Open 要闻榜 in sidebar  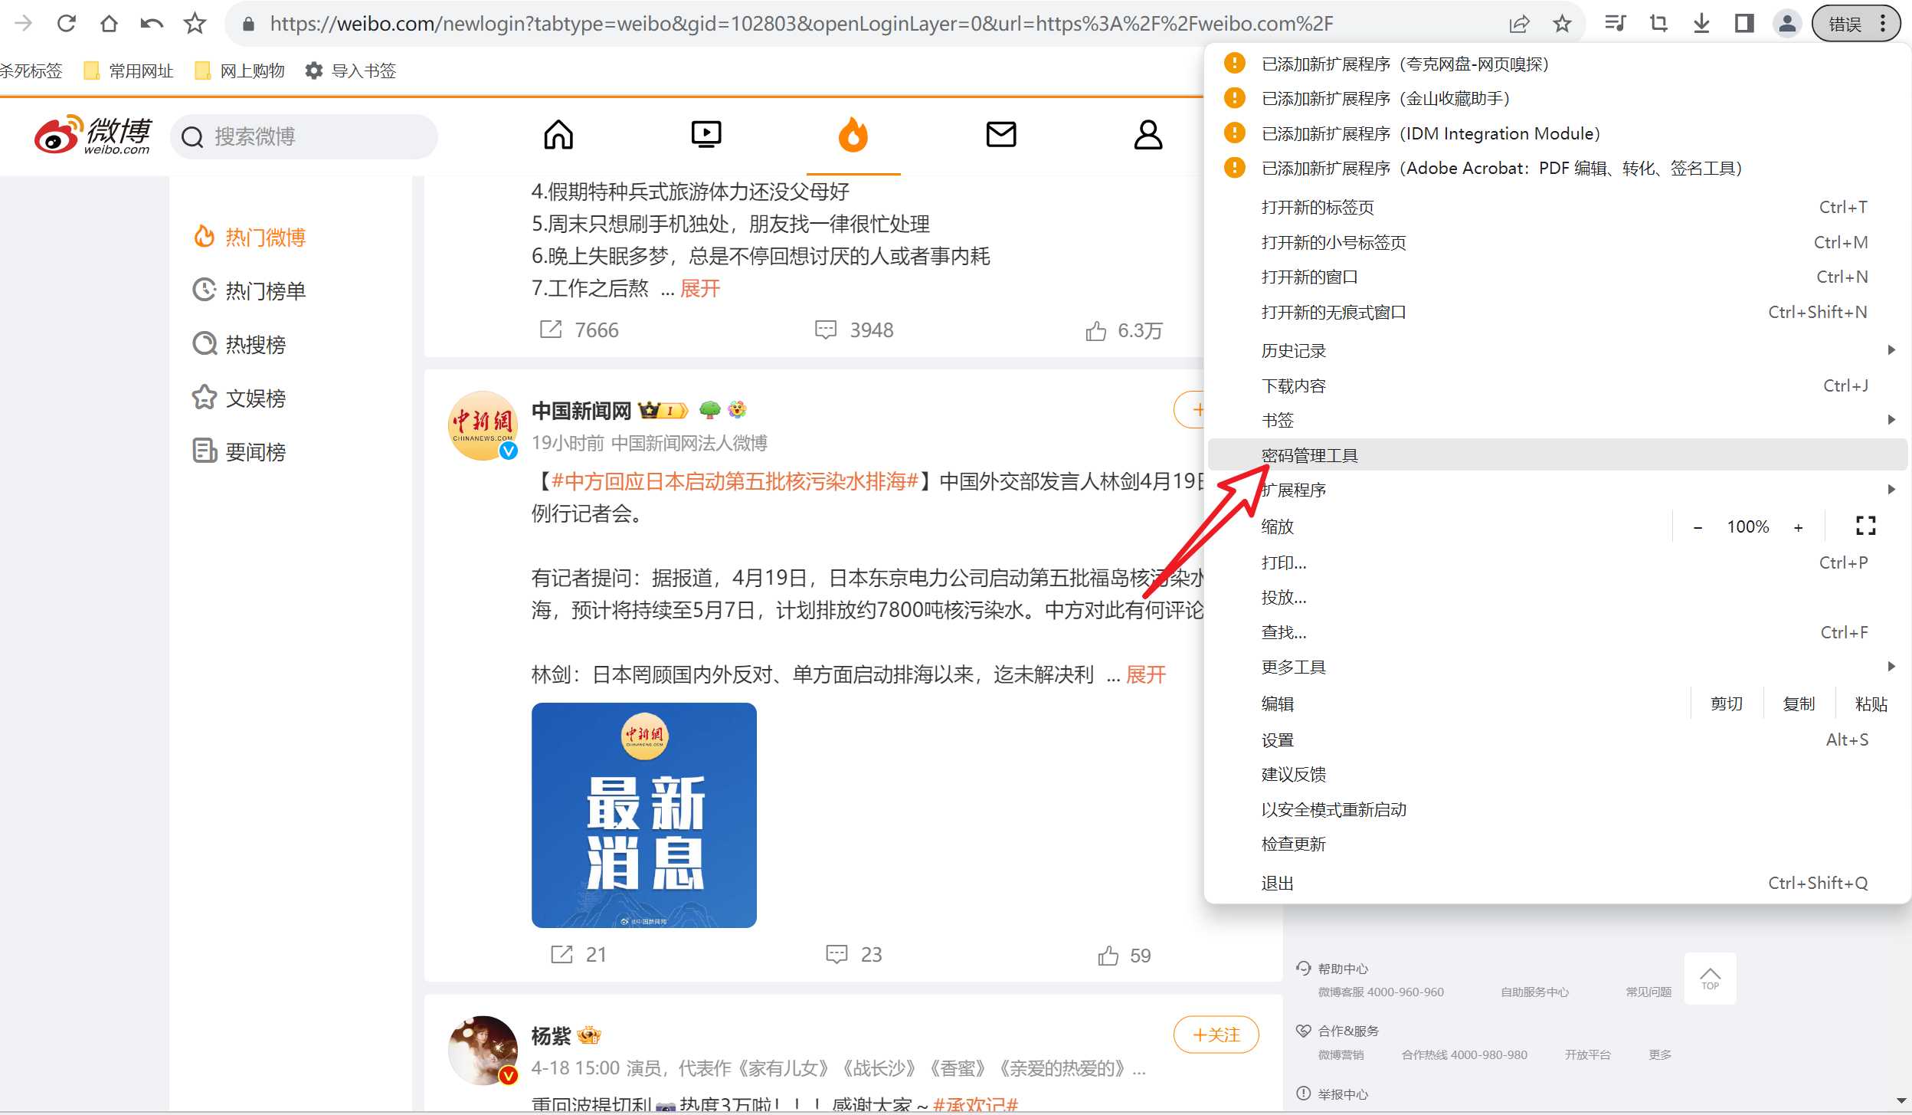coord(240,452)
